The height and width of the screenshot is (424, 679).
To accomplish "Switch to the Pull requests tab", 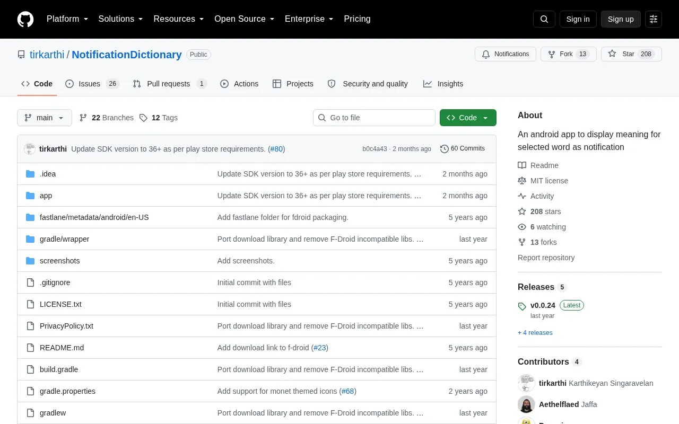I will click(169, 84).
